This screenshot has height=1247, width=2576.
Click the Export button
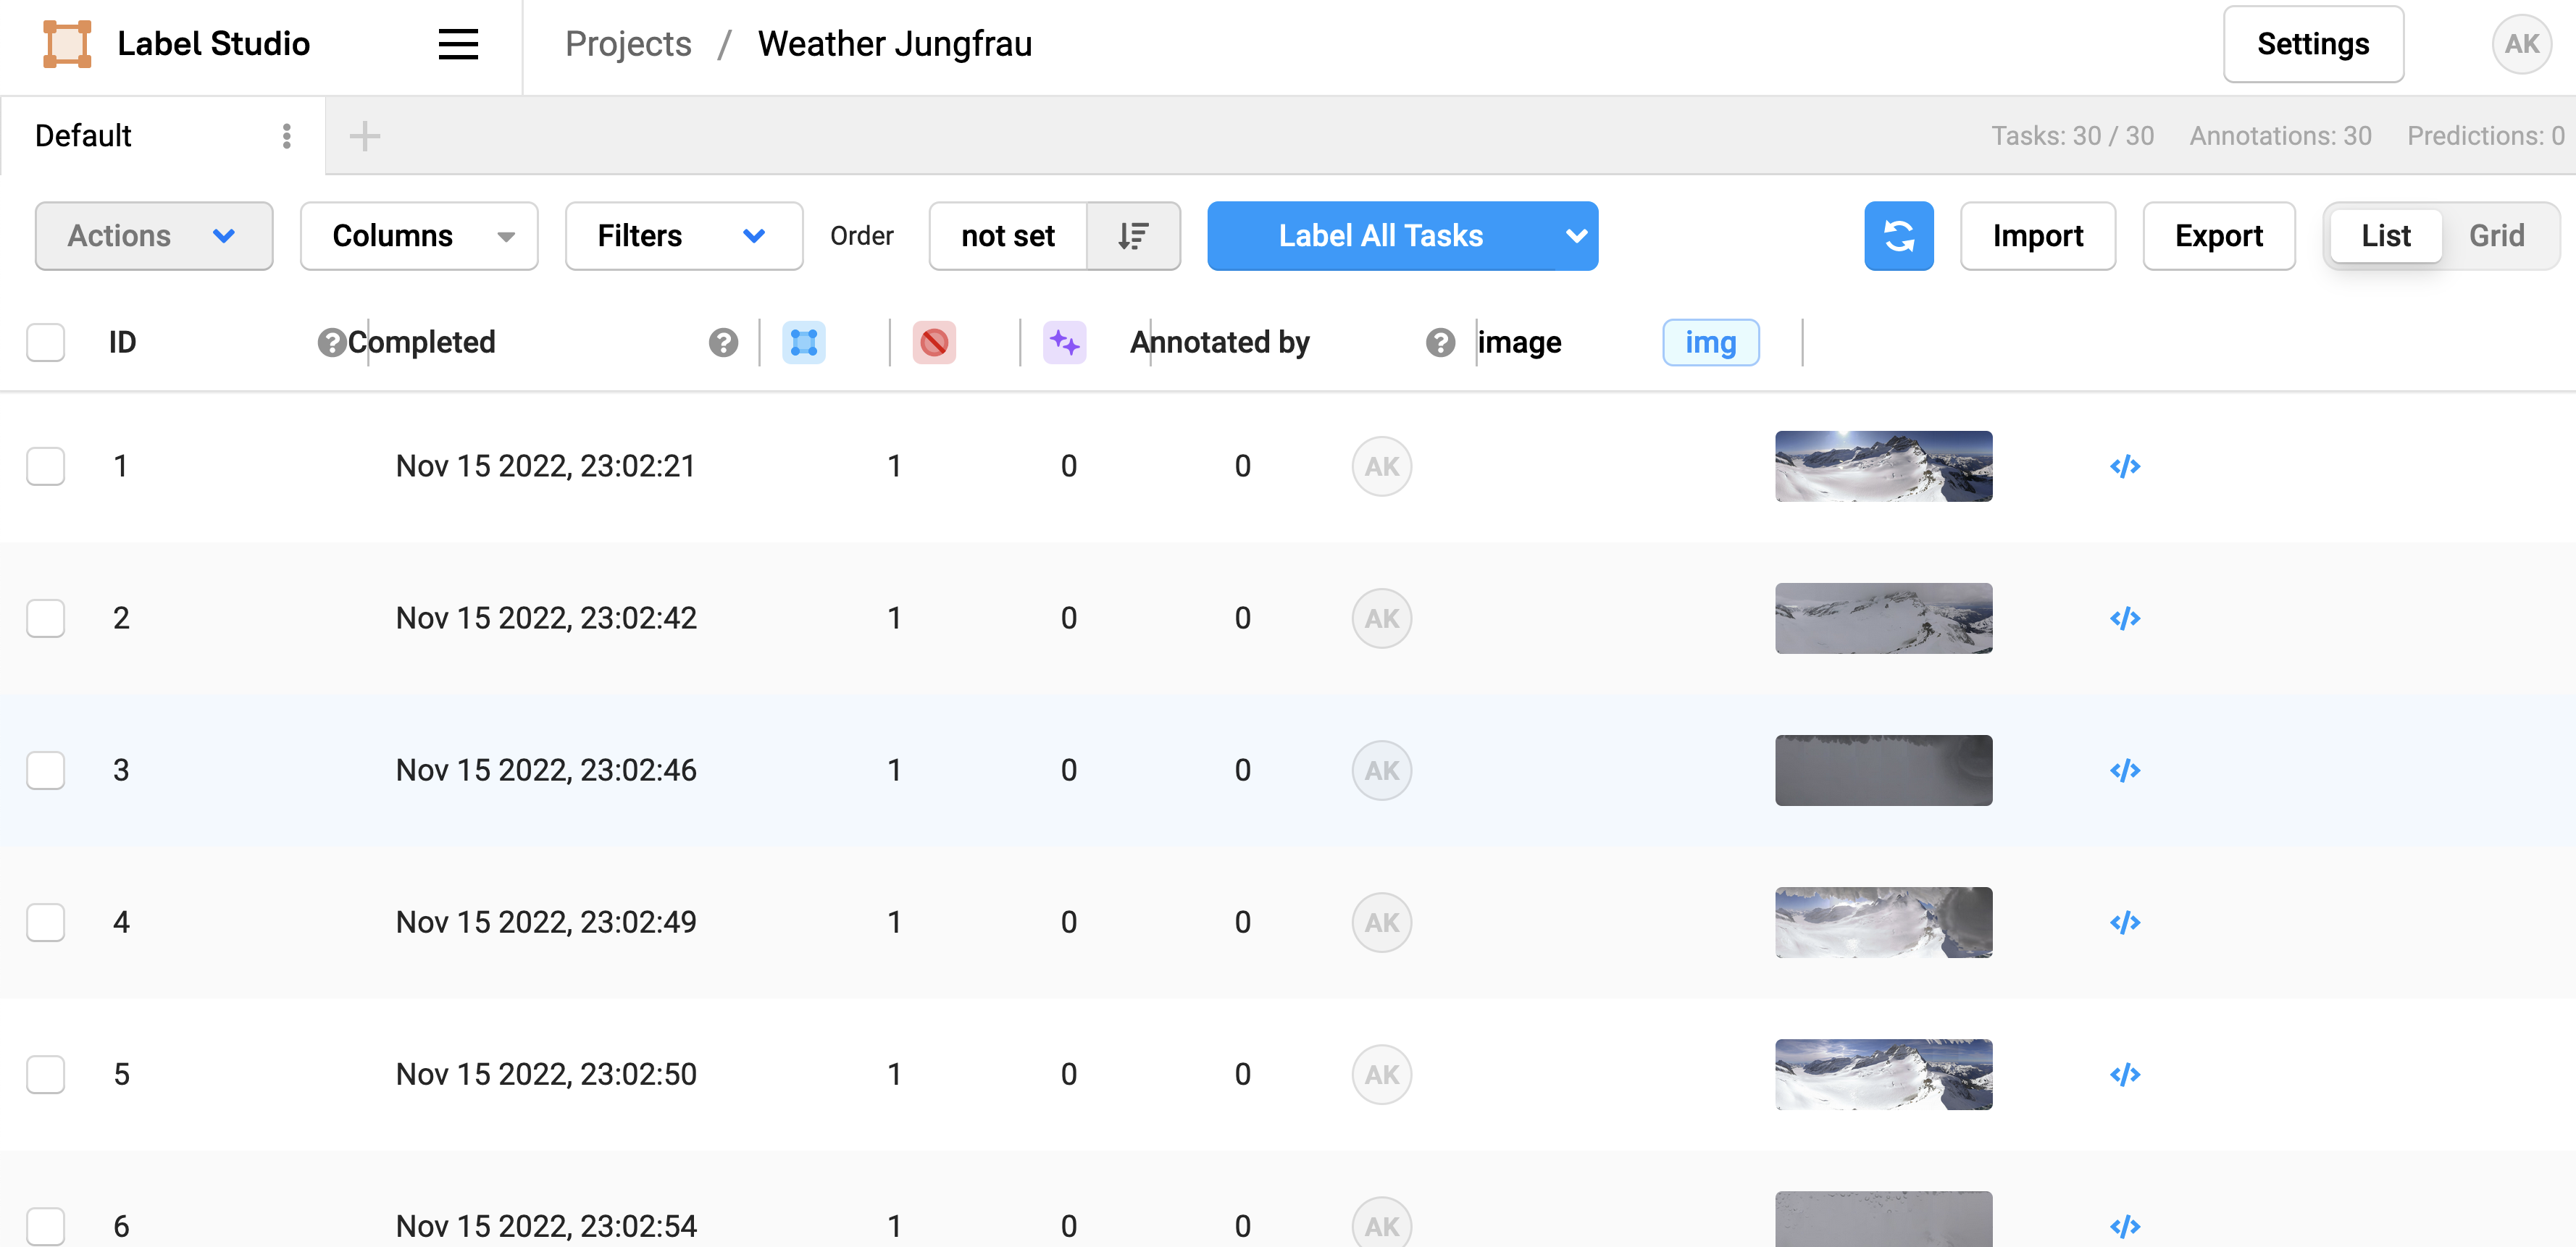click(2219, 236)
